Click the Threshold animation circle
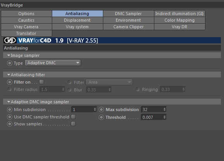224x161 pixels. click(101, 117)
